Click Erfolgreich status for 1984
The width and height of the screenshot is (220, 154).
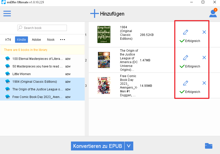[193, 41]
